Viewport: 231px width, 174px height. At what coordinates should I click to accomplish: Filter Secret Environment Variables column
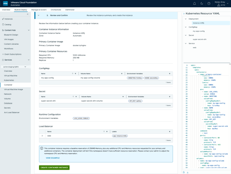point(170,97)
